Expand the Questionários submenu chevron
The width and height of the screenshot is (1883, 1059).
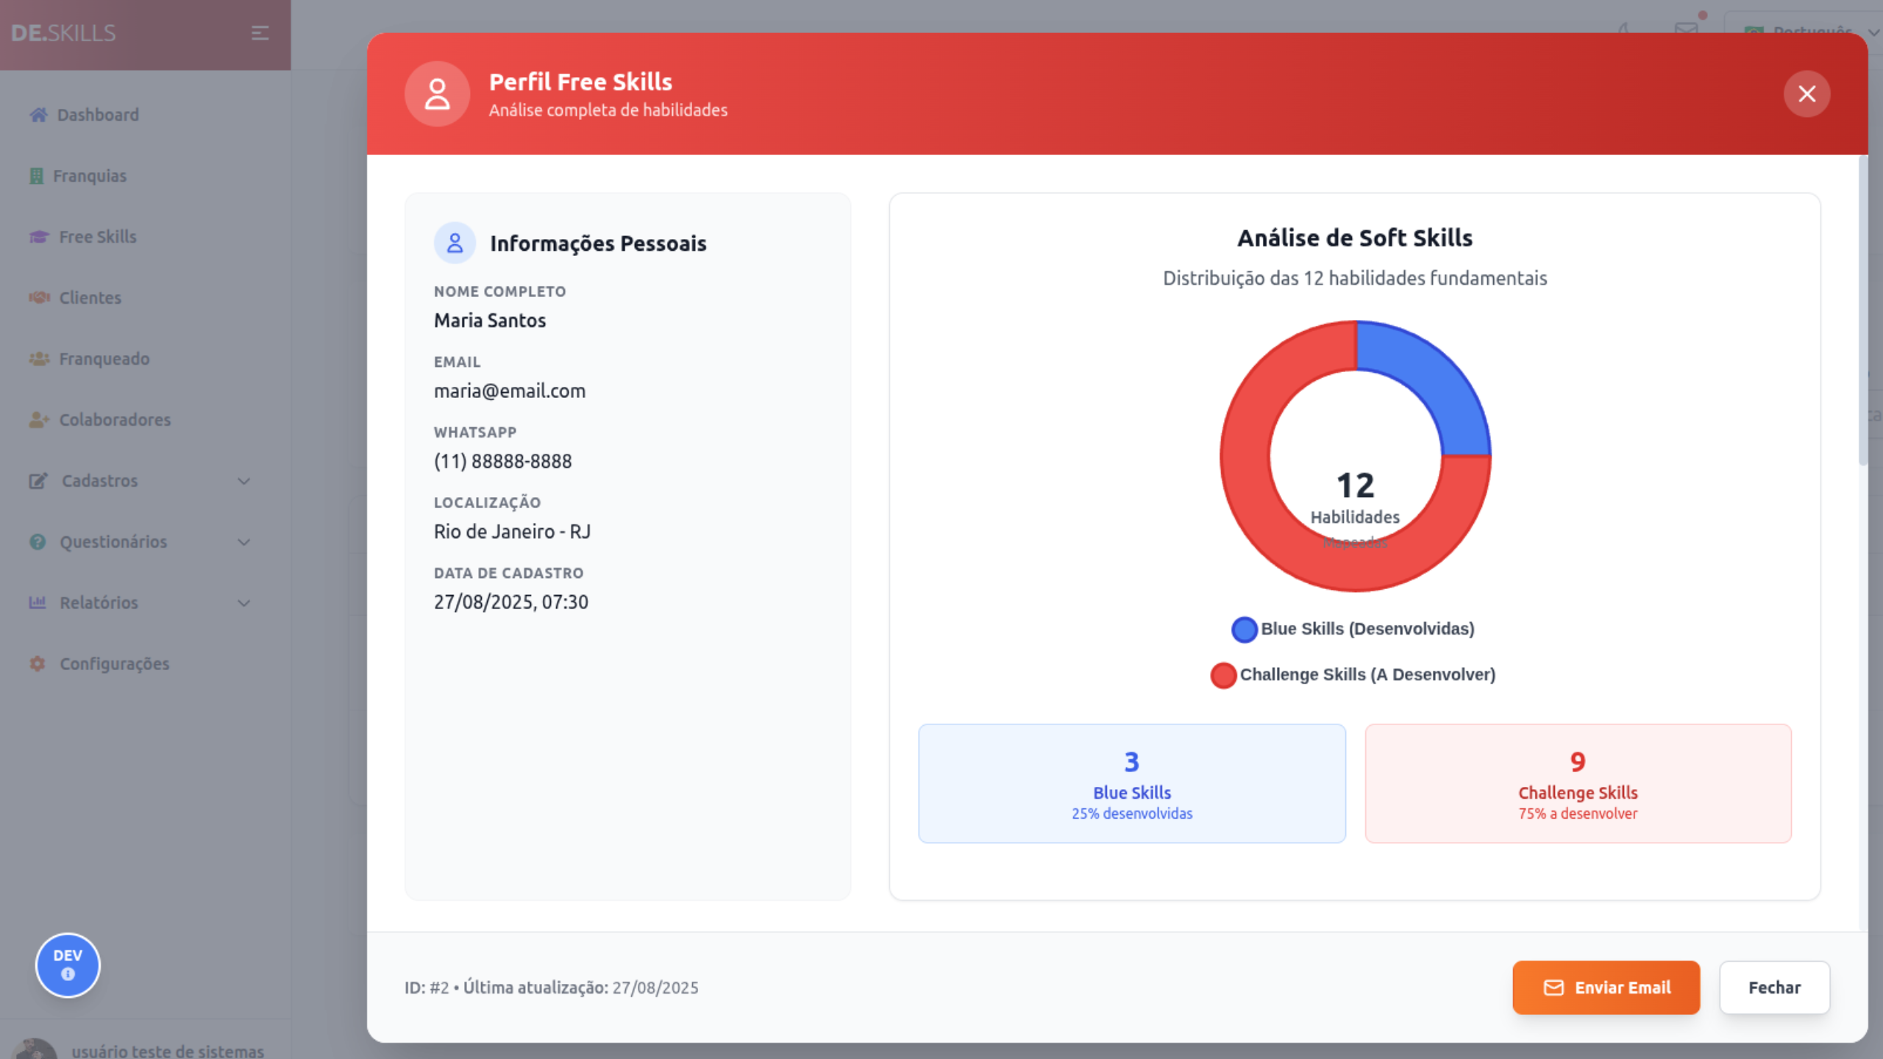click(x=244, y=542)
